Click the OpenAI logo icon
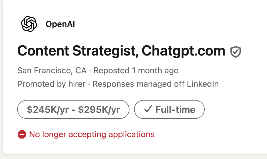 coord(29,24)
